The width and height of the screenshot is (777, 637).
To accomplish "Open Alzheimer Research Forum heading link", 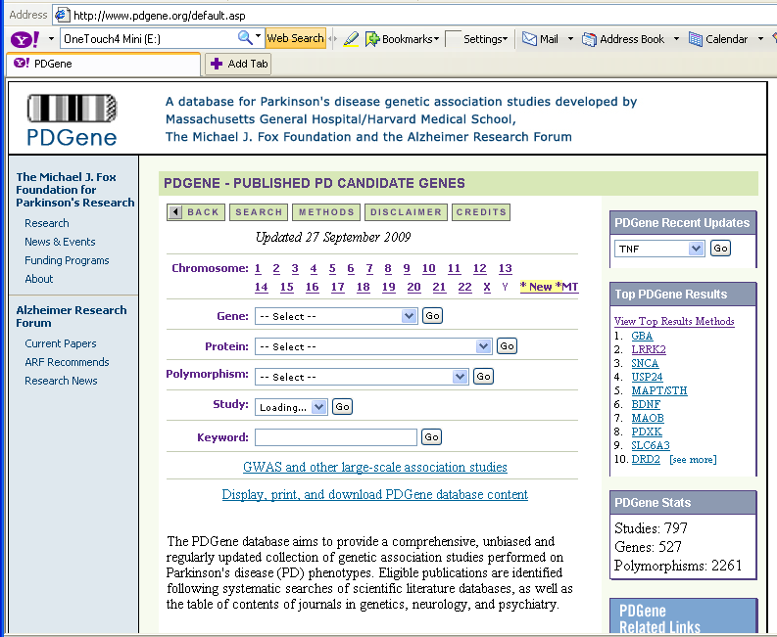I will click(x=72, y=316).
